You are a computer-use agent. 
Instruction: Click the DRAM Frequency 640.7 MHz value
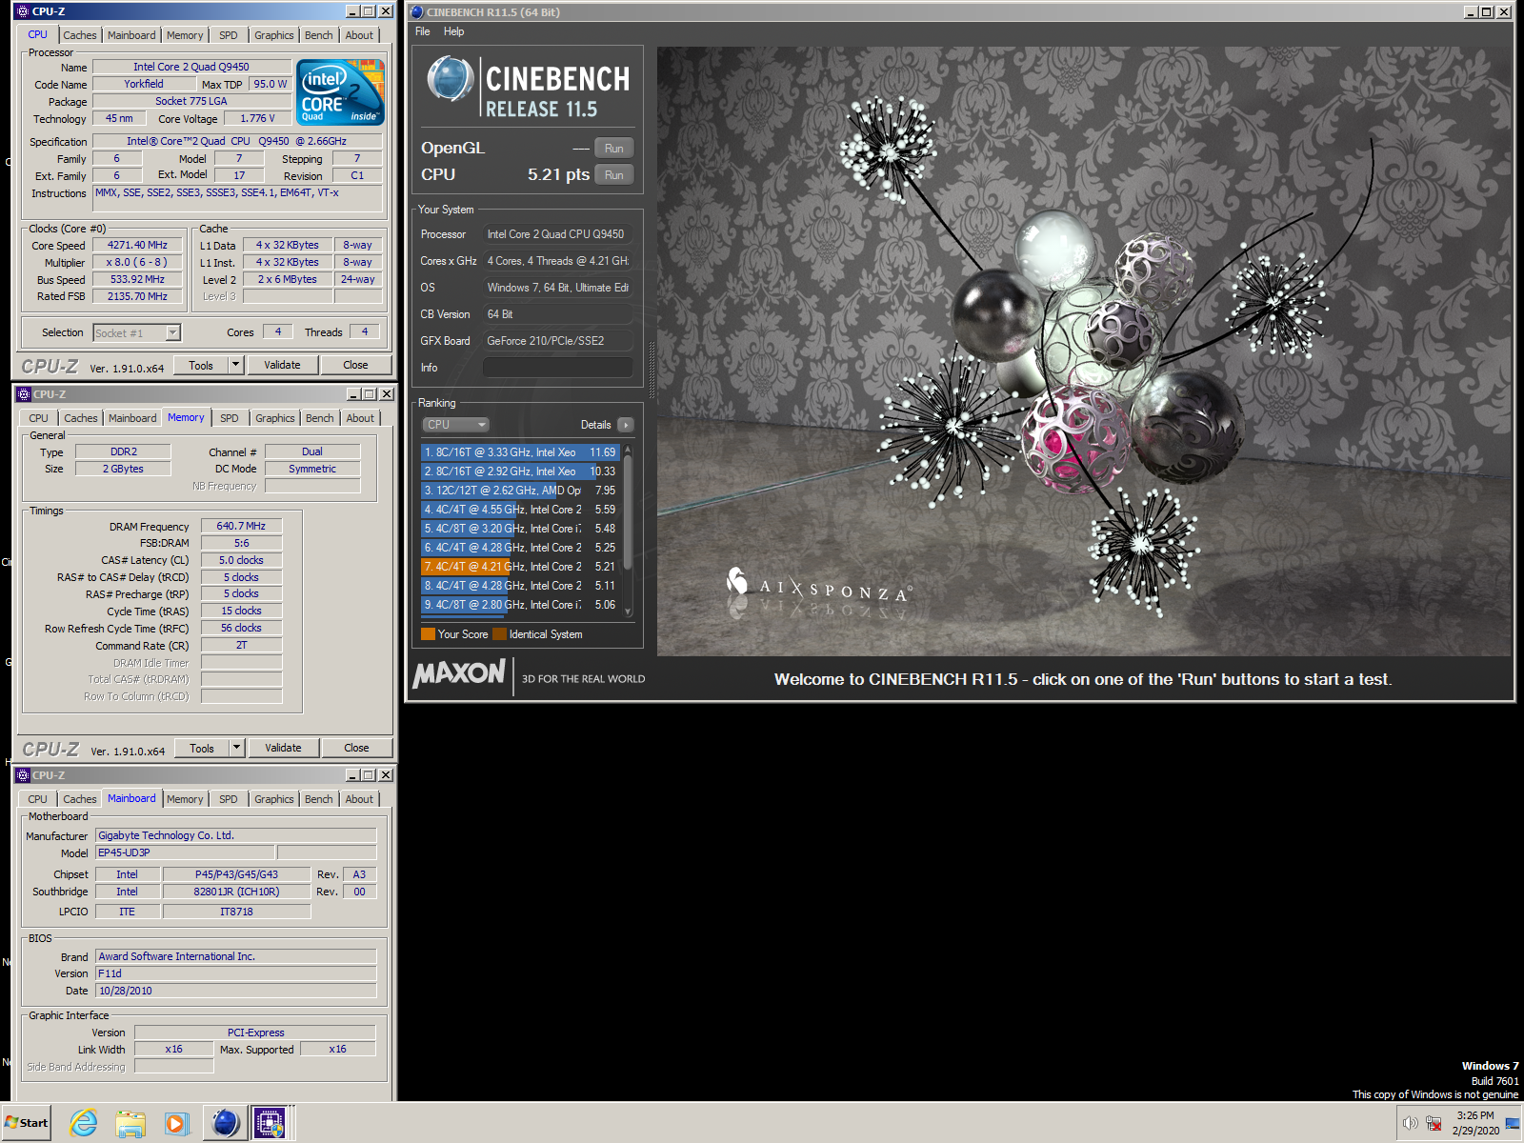(x=241, y=526)
